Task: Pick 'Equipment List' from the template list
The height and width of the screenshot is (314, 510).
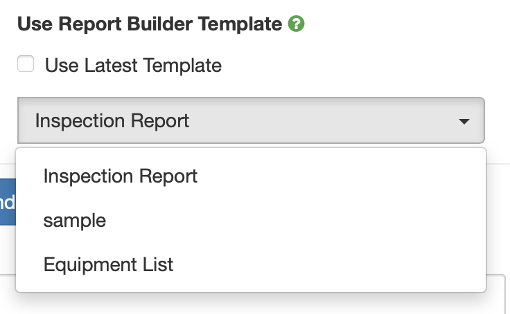Action: coord(108,264)
